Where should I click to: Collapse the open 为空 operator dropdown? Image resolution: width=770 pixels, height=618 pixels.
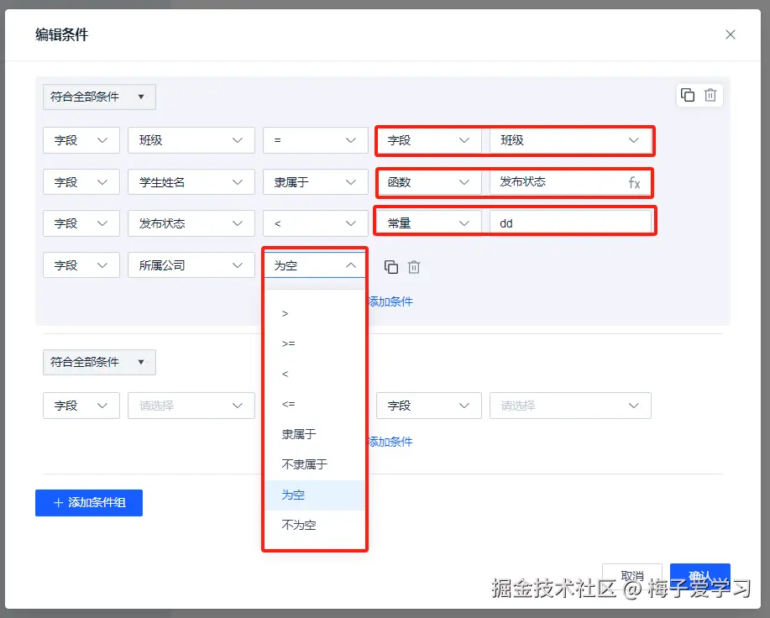315,265
